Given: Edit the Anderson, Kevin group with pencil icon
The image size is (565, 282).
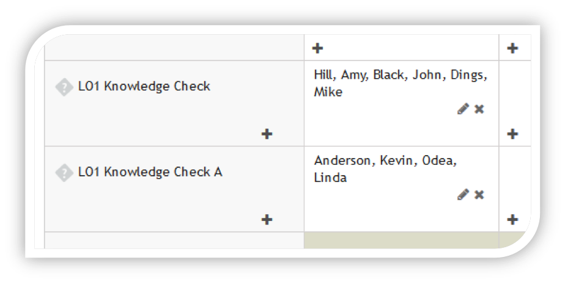Looking at the screenshot, I should [x=463, y=194].
